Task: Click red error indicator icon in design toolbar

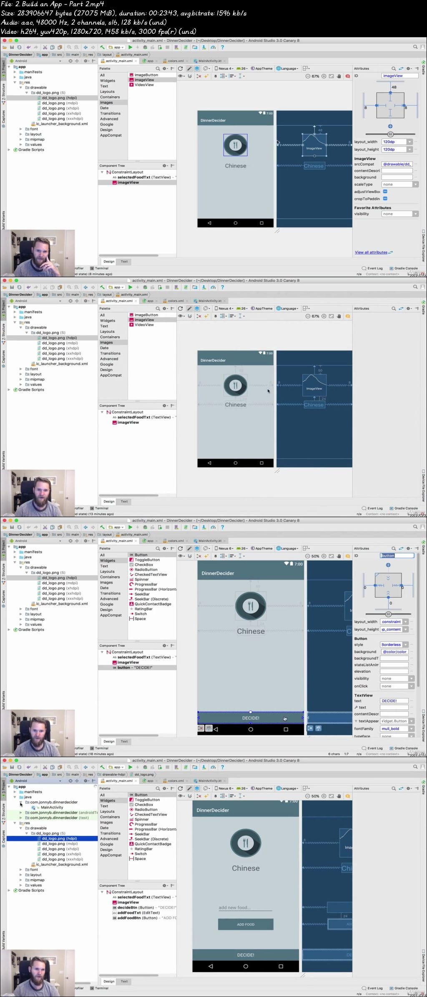Action: pyautogui.click(x=348, y=76)
